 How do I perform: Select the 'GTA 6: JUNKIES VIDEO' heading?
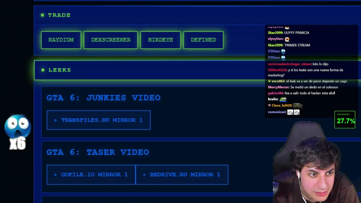pyautogui.click(x=104, y=98)
